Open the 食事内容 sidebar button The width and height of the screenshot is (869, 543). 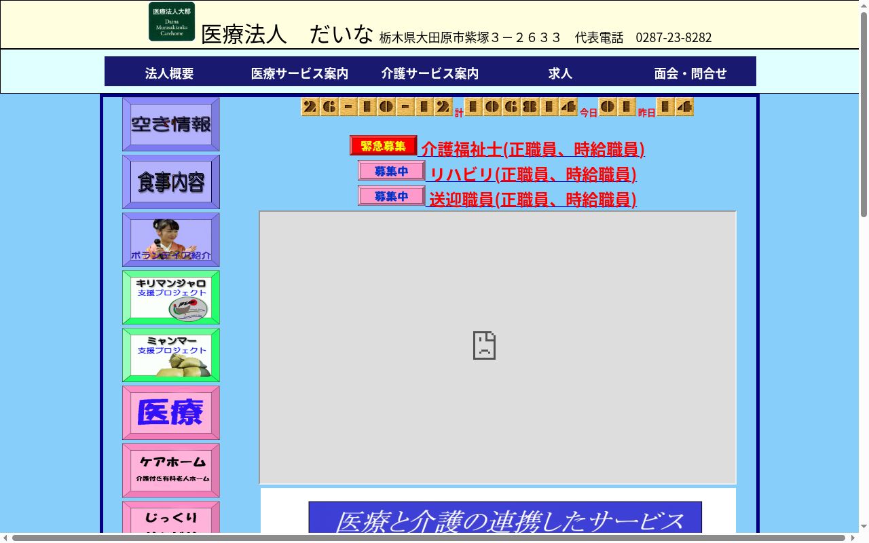[171, 182]
